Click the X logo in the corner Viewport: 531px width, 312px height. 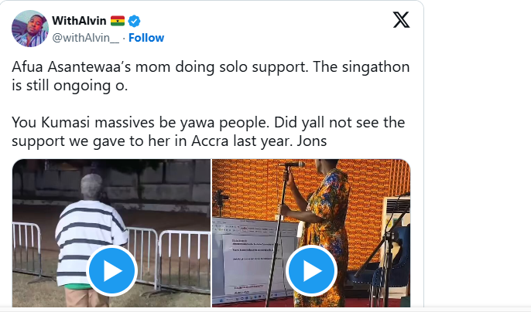pyautogui.click(x=401, y=21)
